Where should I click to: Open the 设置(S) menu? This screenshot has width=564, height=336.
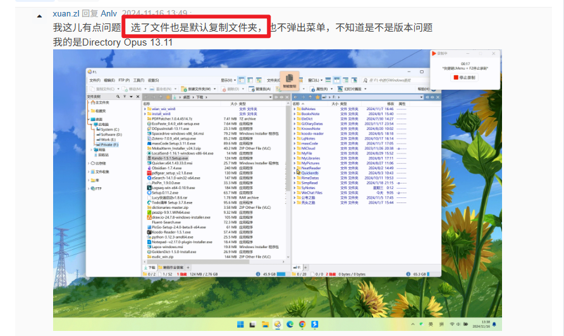point(154,80)
